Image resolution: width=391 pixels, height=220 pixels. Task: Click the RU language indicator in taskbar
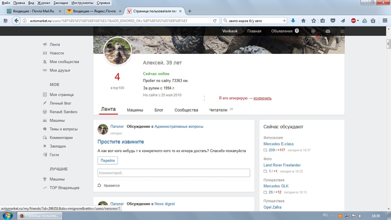point(325,215)
